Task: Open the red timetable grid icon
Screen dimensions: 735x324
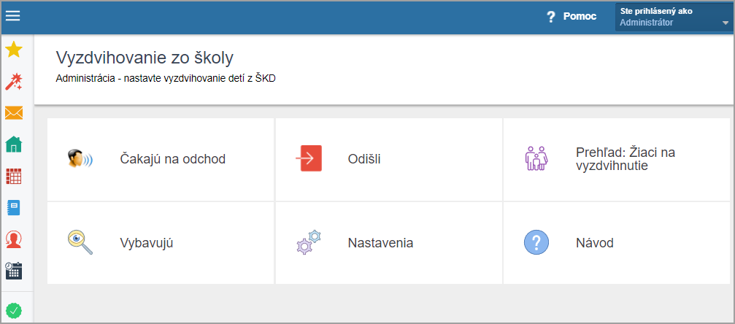Action: pos(14,177)
